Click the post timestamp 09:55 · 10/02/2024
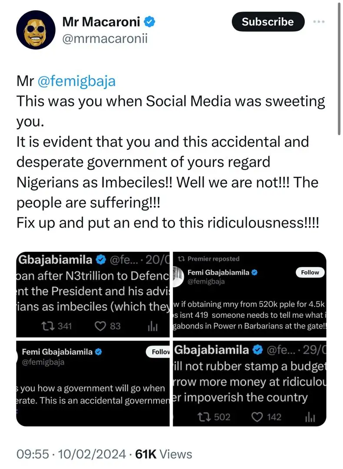Screen dimensions: 343x469 point(72,454)
